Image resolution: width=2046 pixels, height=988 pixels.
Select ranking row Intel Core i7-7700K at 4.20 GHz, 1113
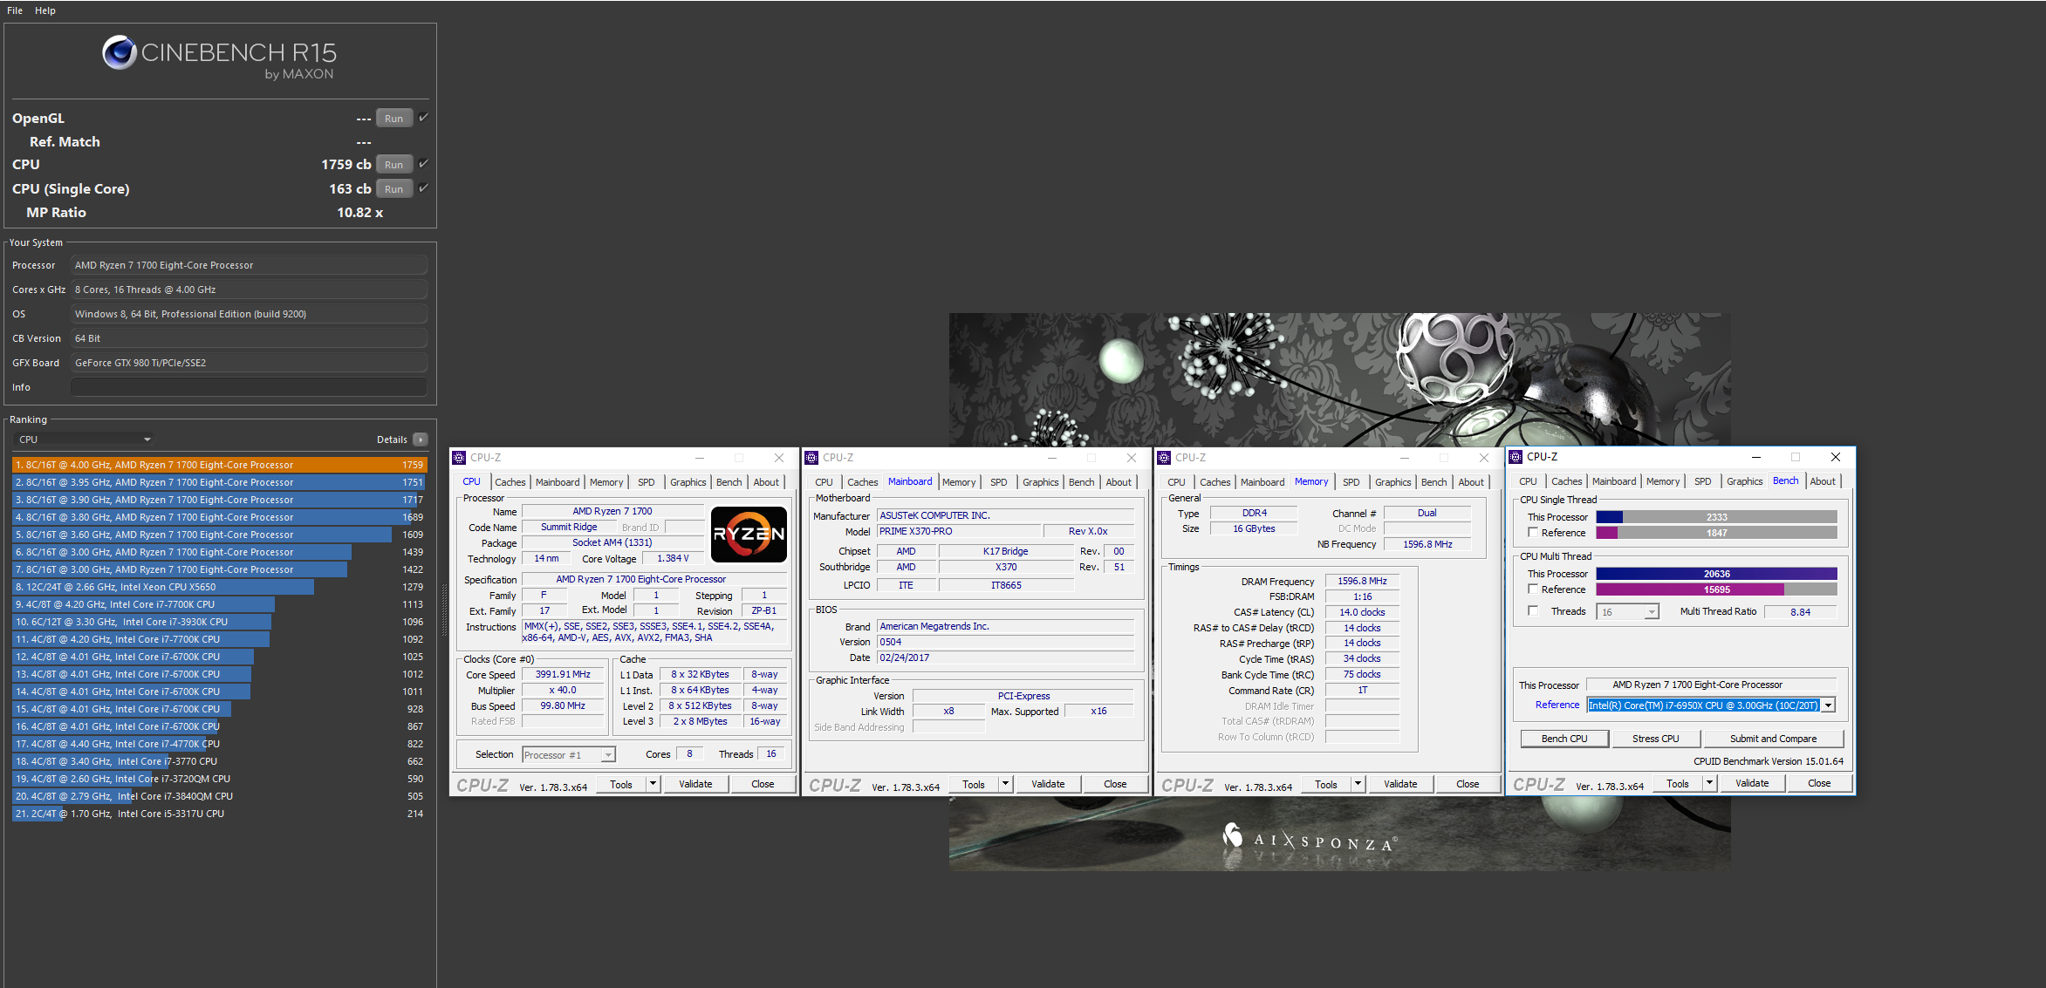[x=220, y=604]
